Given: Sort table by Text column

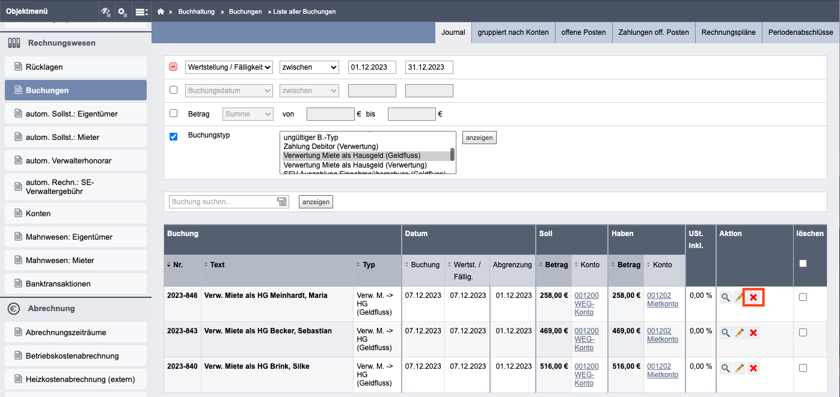Looking at the screenshot, I should tap(214, 265).
